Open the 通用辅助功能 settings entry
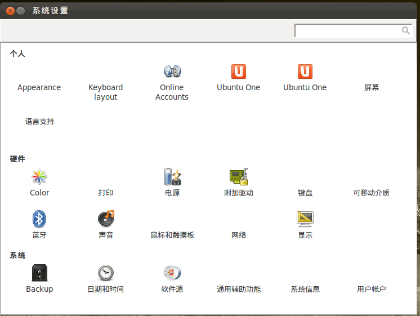Image resolution: width=420 pixels, height=316 pixels. click(x=239, y=289)
